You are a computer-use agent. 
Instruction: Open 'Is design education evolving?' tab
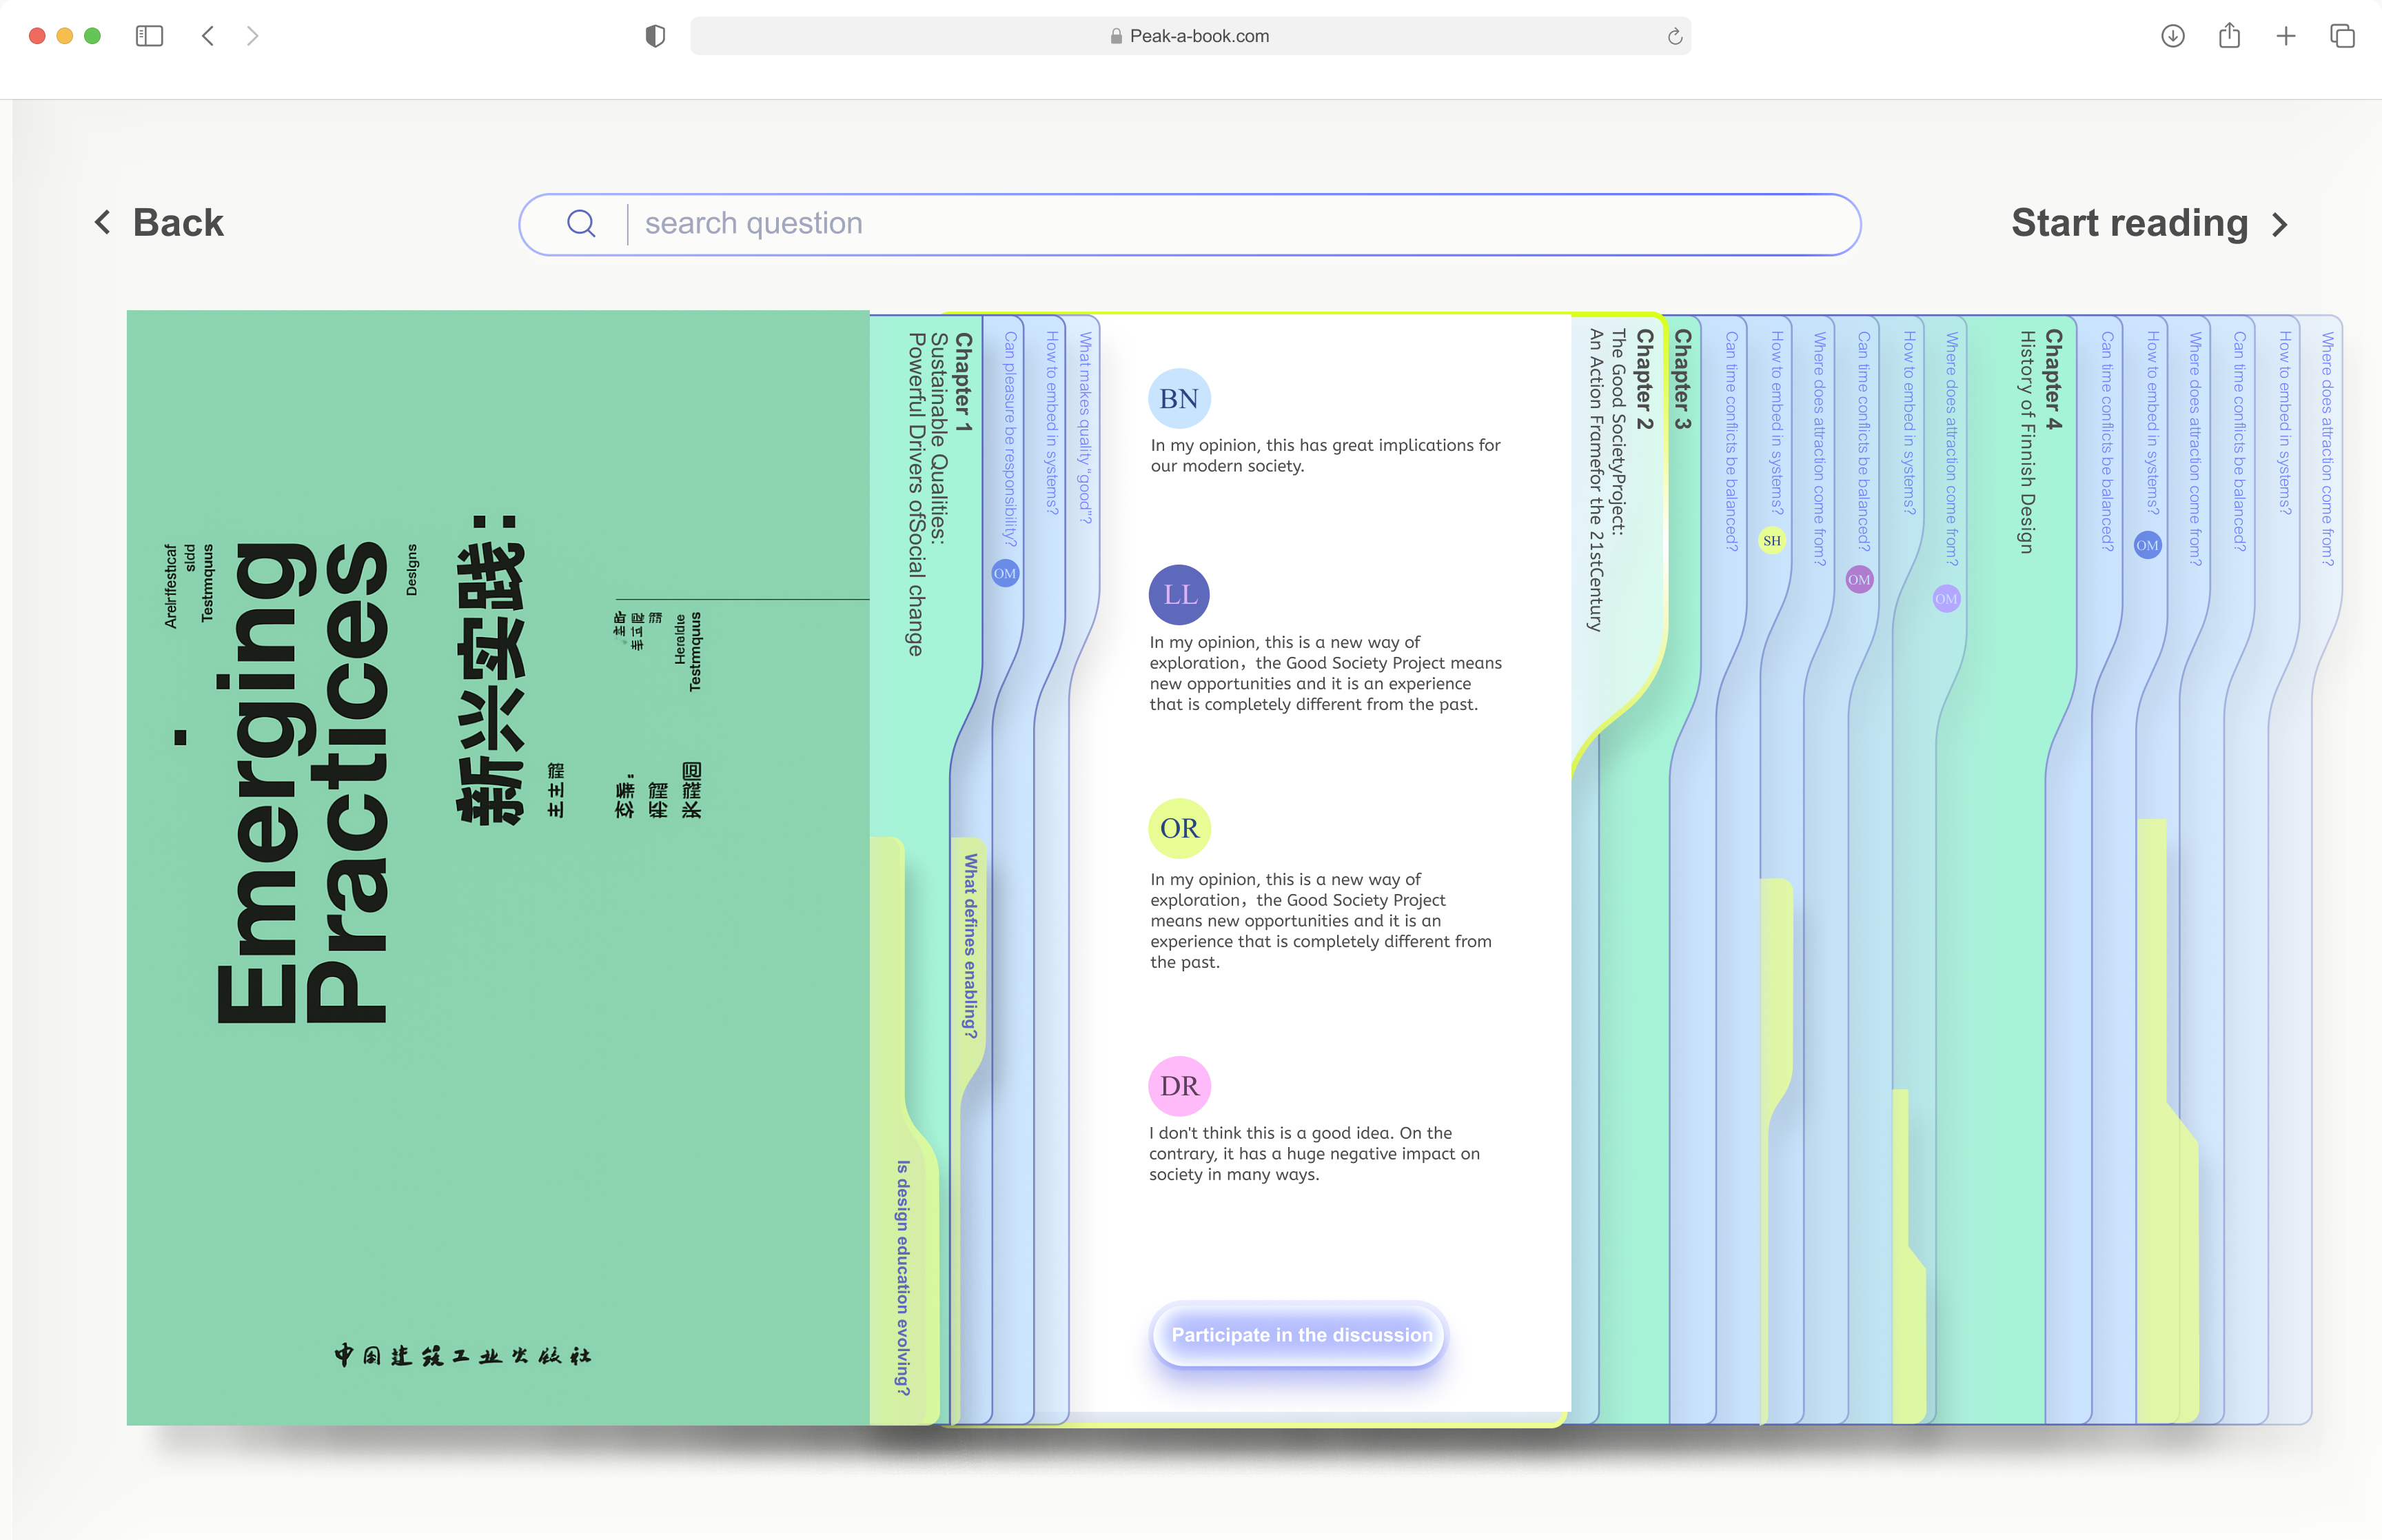[x=903, y=1278]
